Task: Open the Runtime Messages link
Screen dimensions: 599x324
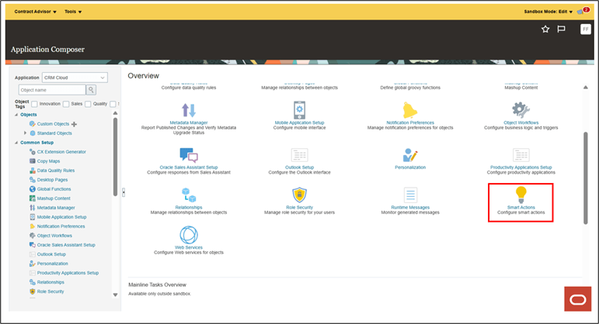Action: (x=410, y=208)
